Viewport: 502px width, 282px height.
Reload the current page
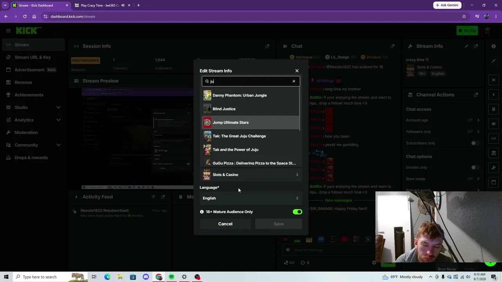point(25,16)
